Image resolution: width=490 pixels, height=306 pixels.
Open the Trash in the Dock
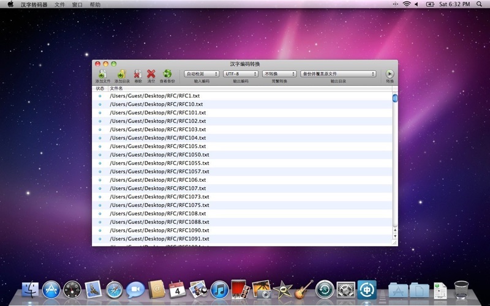click(x=461, y=289)
